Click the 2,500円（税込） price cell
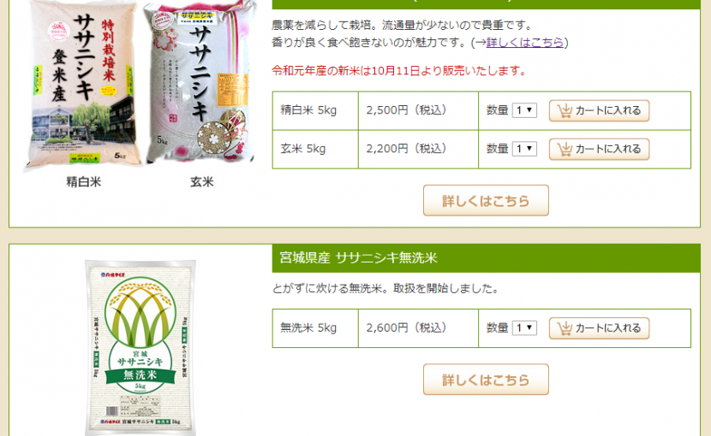Screen dimensions: 711x436 coord(418,110)
